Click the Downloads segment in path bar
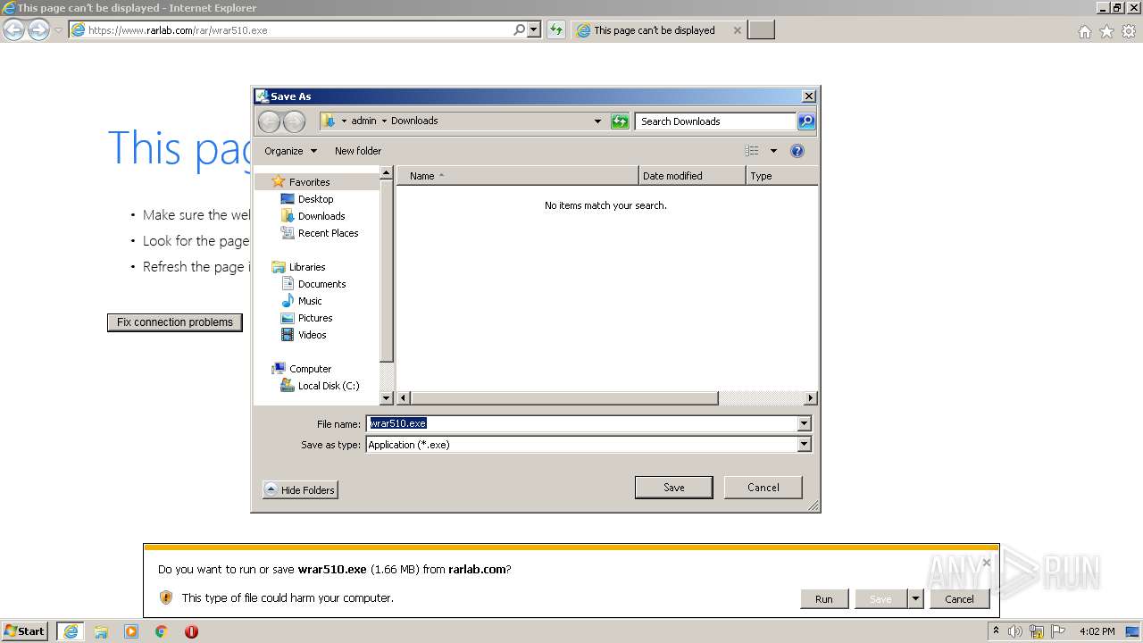This screenshot has height=643, width=1143. 414,121
